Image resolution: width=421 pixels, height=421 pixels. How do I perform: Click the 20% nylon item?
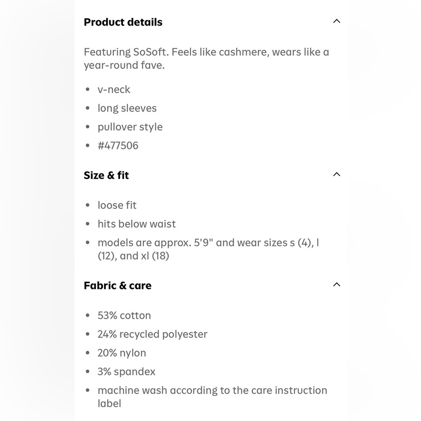(122, 353)
